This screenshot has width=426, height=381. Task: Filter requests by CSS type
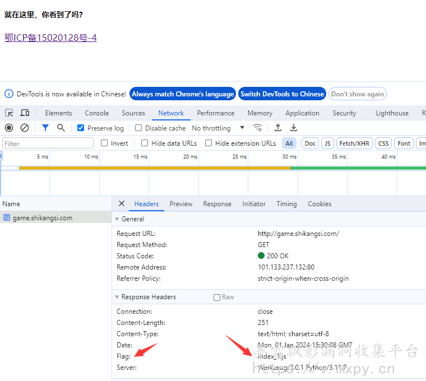click(383, 143)
